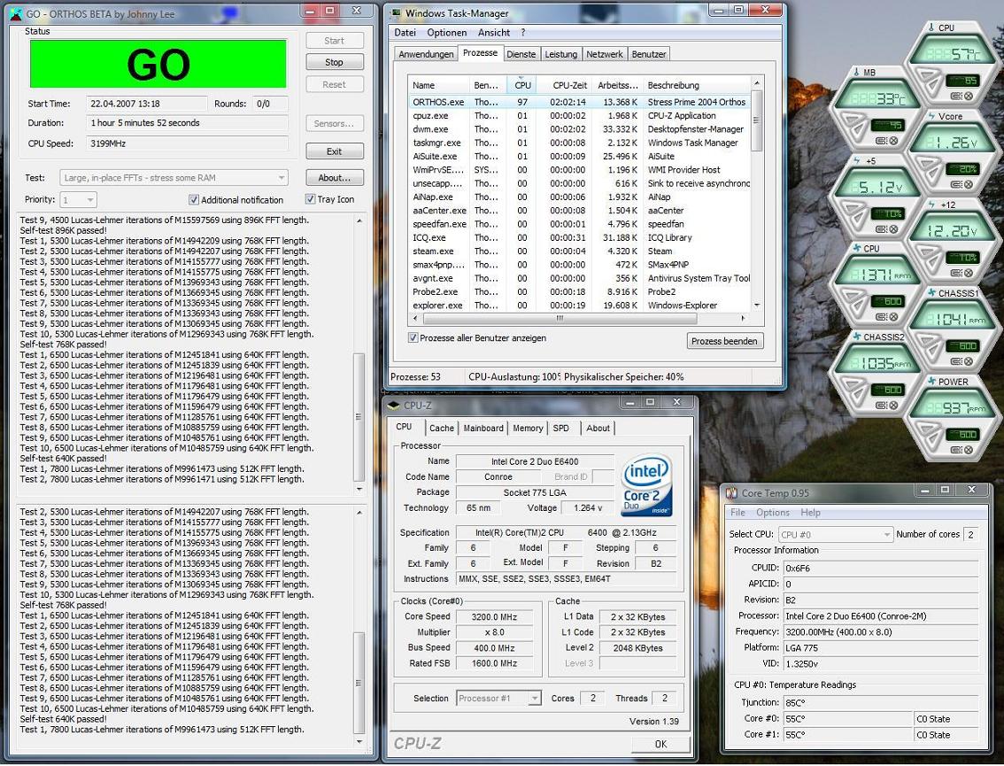Click OK in the CPU-Z window
1004x766 pixels.
point(660,744)
